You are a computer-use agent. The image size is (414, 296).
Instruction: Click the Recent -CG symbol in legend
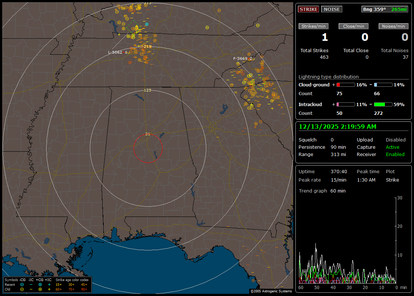(x=22, y=284)
